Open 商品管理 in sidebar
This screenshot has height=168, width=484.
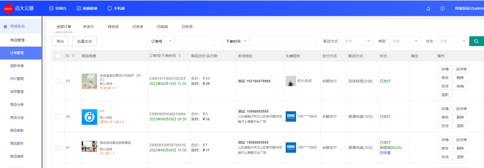pyautogui.click(x=21, y=40)
